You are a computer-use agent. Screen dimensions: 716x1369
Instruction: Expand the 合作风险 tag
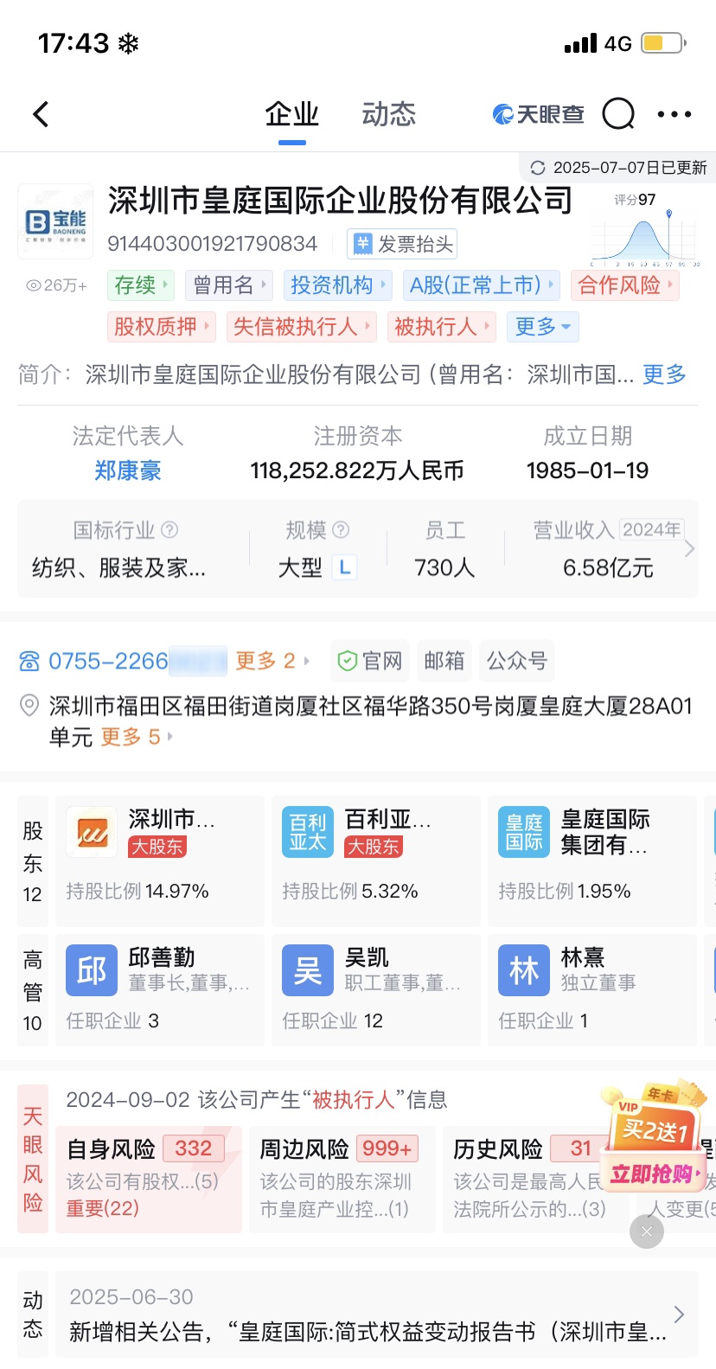click(x=624, y=285)
